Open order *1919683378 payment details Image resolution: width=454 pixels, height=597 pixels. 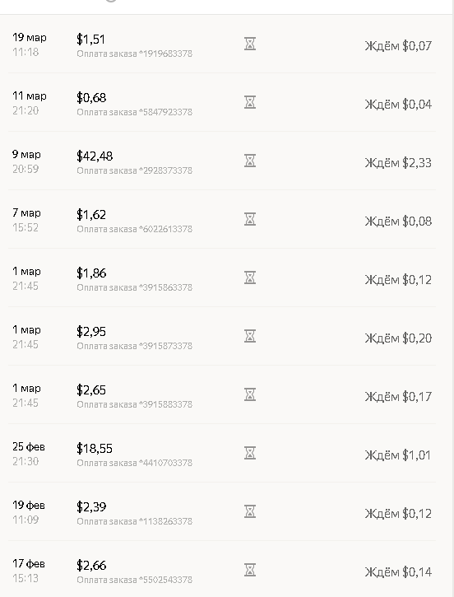135,54
